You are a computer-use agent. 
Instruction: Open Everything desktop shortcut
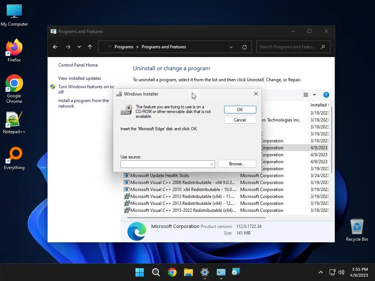pos(14,158)
